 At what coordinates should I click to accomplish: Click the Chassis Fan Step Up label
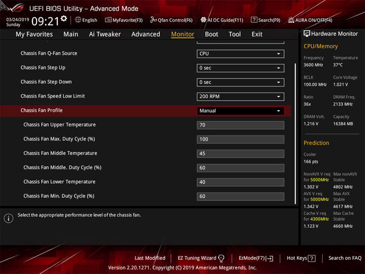point(43,68)
